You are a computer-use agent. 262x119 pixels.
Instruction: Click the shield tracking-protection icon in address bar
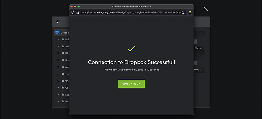click(73, 12)
